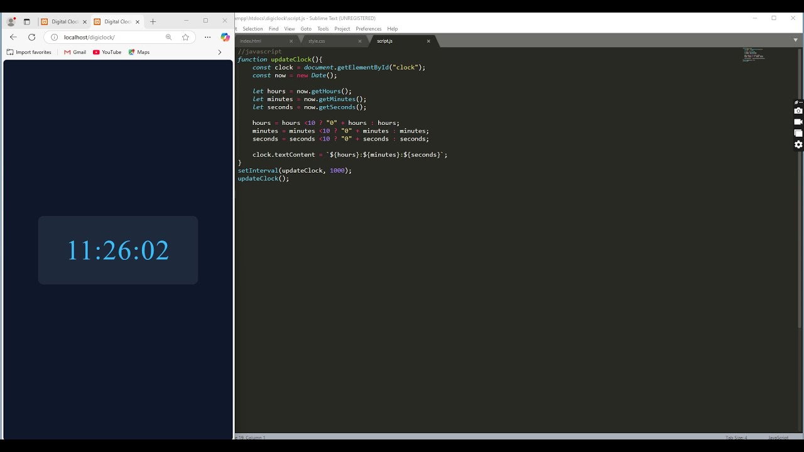
Task: Open YouTube bookmark
Action: coord(107,52)
